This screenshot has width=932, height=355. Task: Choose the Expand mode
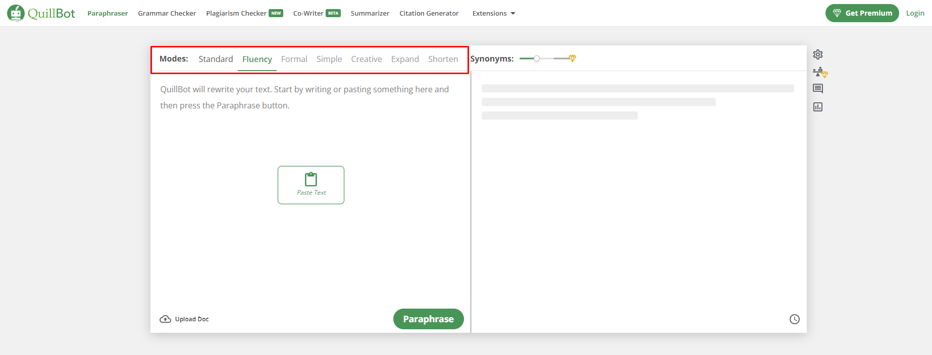coord(405,59)
